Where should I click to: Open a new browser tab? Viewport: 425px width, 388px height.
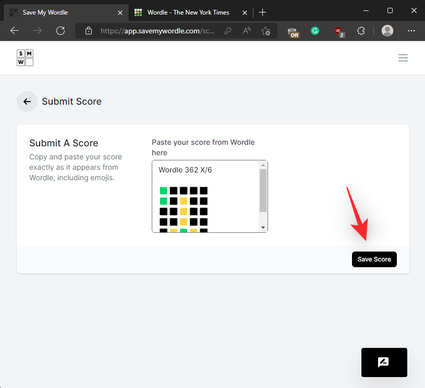coord(262,12)
